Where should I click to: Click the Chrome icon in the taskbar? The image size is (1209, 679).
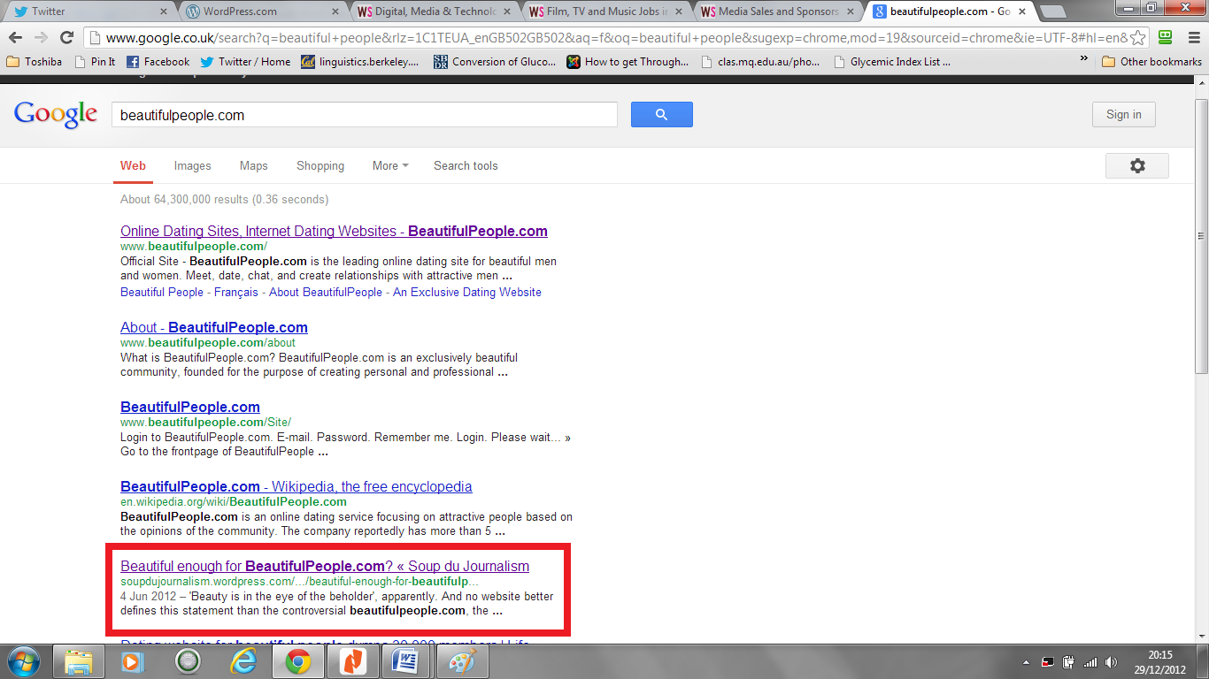tap(297, 661)
